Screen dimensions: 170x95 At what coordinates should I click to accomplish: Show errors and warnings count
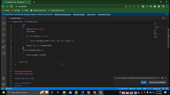click(9, 89)
